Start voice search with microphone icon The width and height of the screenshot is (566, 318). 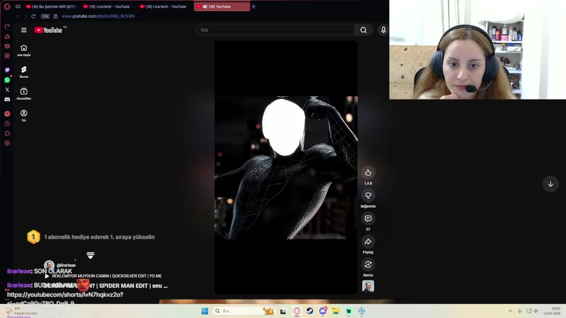[x=383, y=30]
